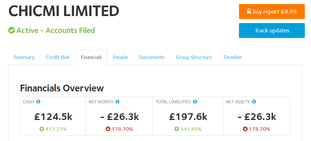Click the green up arrow under Cash

42,129
